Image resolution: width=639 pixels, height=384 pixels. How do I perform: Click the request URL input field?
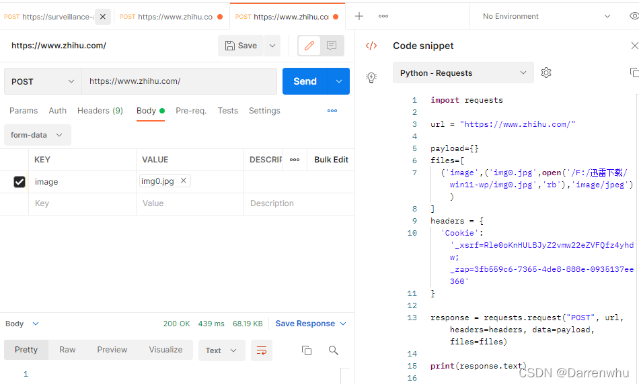coord(179,81)
